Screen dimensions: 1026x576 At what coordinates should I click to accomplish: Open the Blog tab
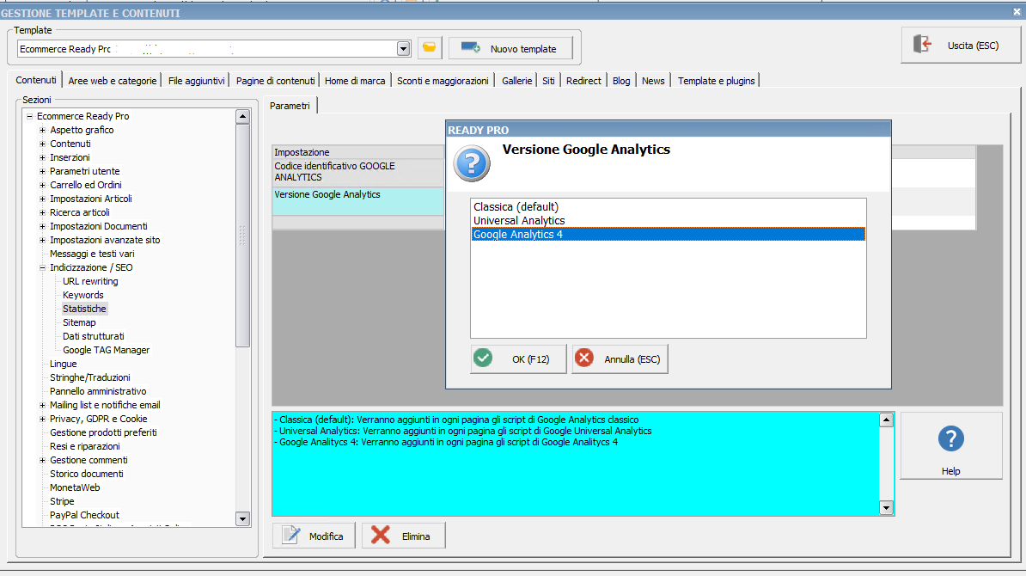(621, 81)
